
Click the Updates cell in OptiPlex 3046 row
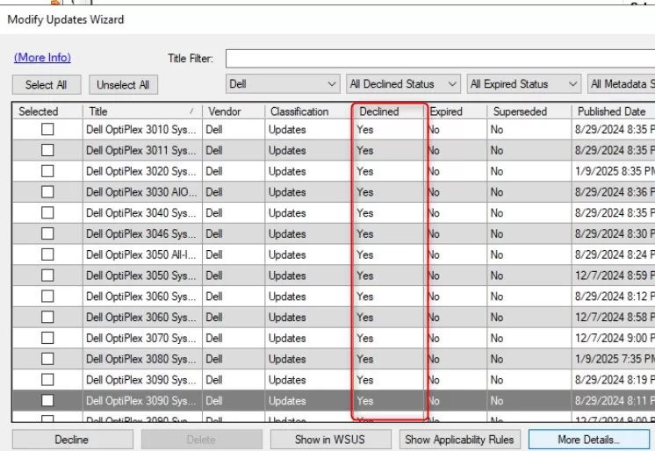tap(309, 234)
